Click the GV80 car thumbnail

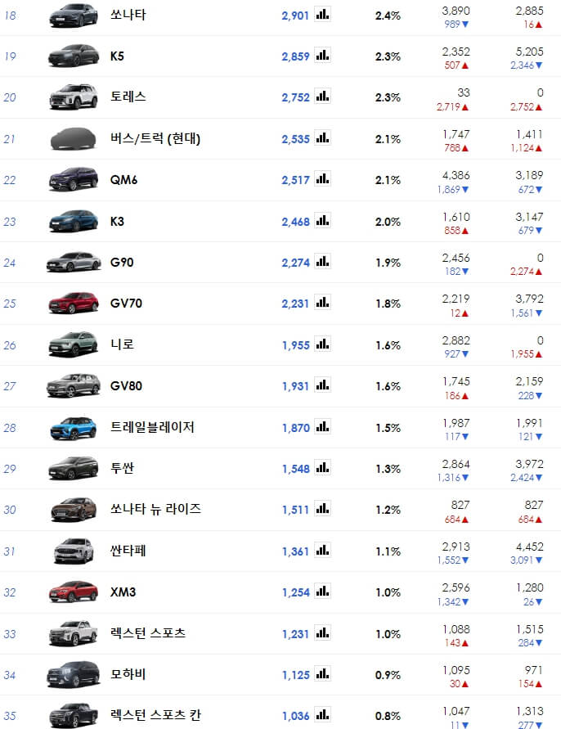coord(74,386)
